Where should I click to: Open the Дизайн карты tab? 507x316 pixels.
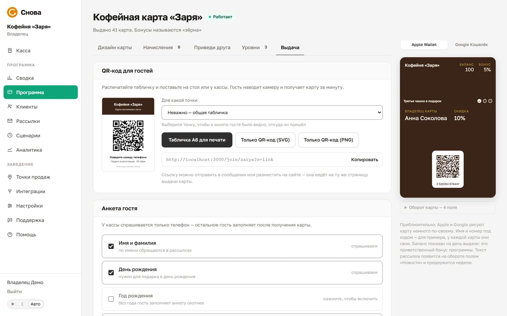[x=115, y=47]
